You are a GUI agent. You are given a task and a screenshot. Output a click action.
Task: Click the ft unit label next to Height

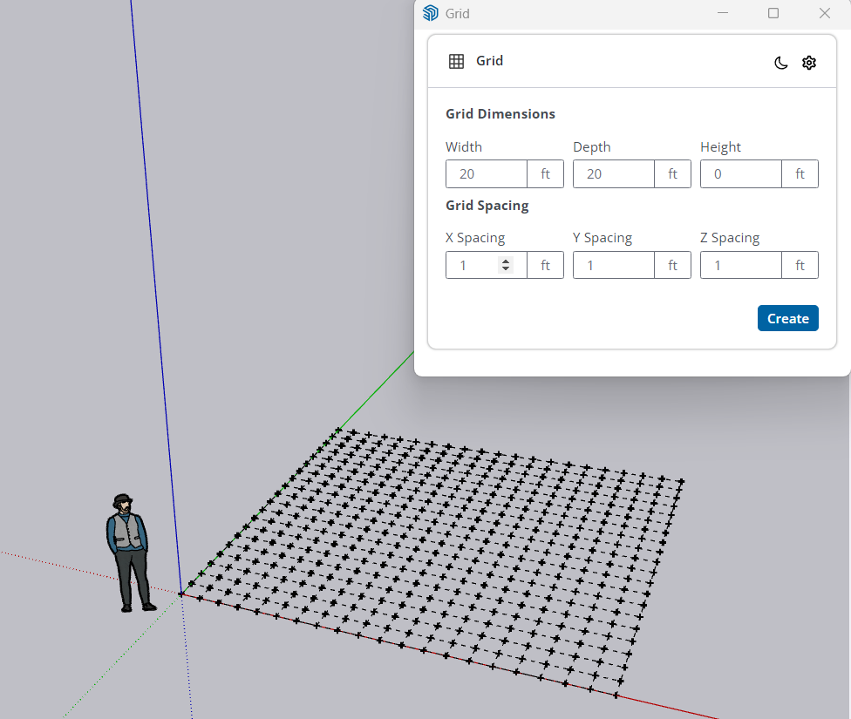click(x=800, y=173)
